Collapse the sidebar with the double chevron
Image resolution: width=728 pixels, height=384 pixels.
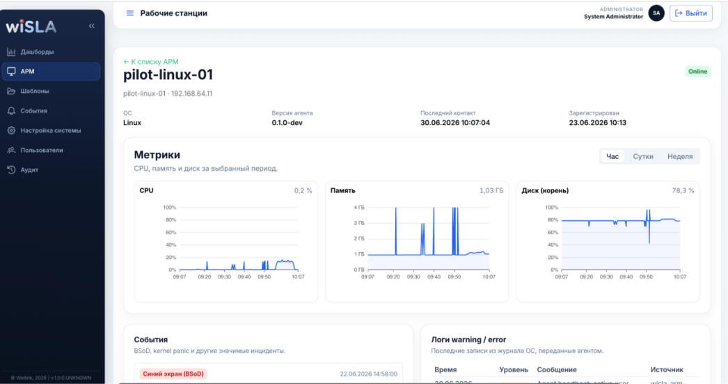click(x=91, y=26)
